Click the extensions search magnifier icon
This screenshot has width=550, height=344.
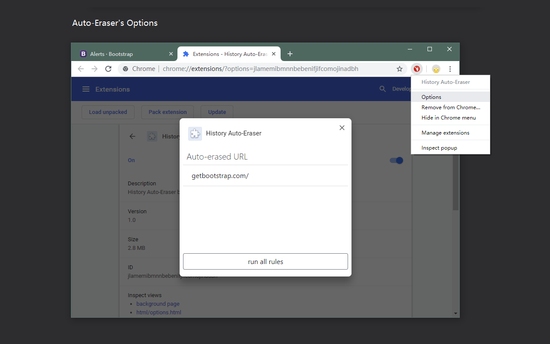[382, 89]
